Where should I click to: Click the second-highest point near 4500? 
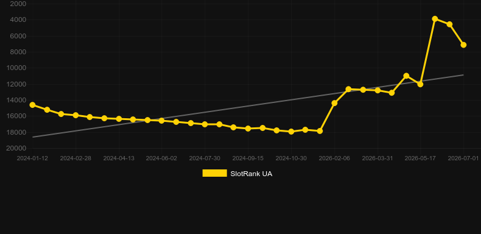click(449, 24)
